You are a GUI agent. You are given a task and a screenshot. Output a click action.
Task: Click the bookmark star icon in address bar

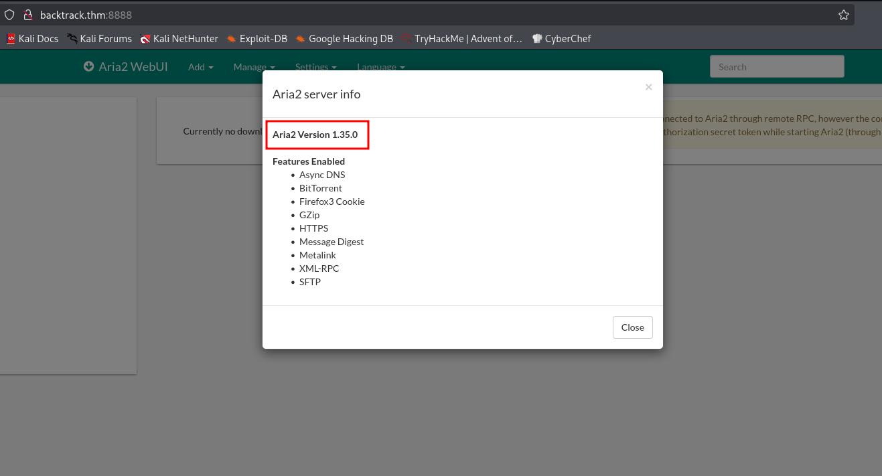pos(844,15)
